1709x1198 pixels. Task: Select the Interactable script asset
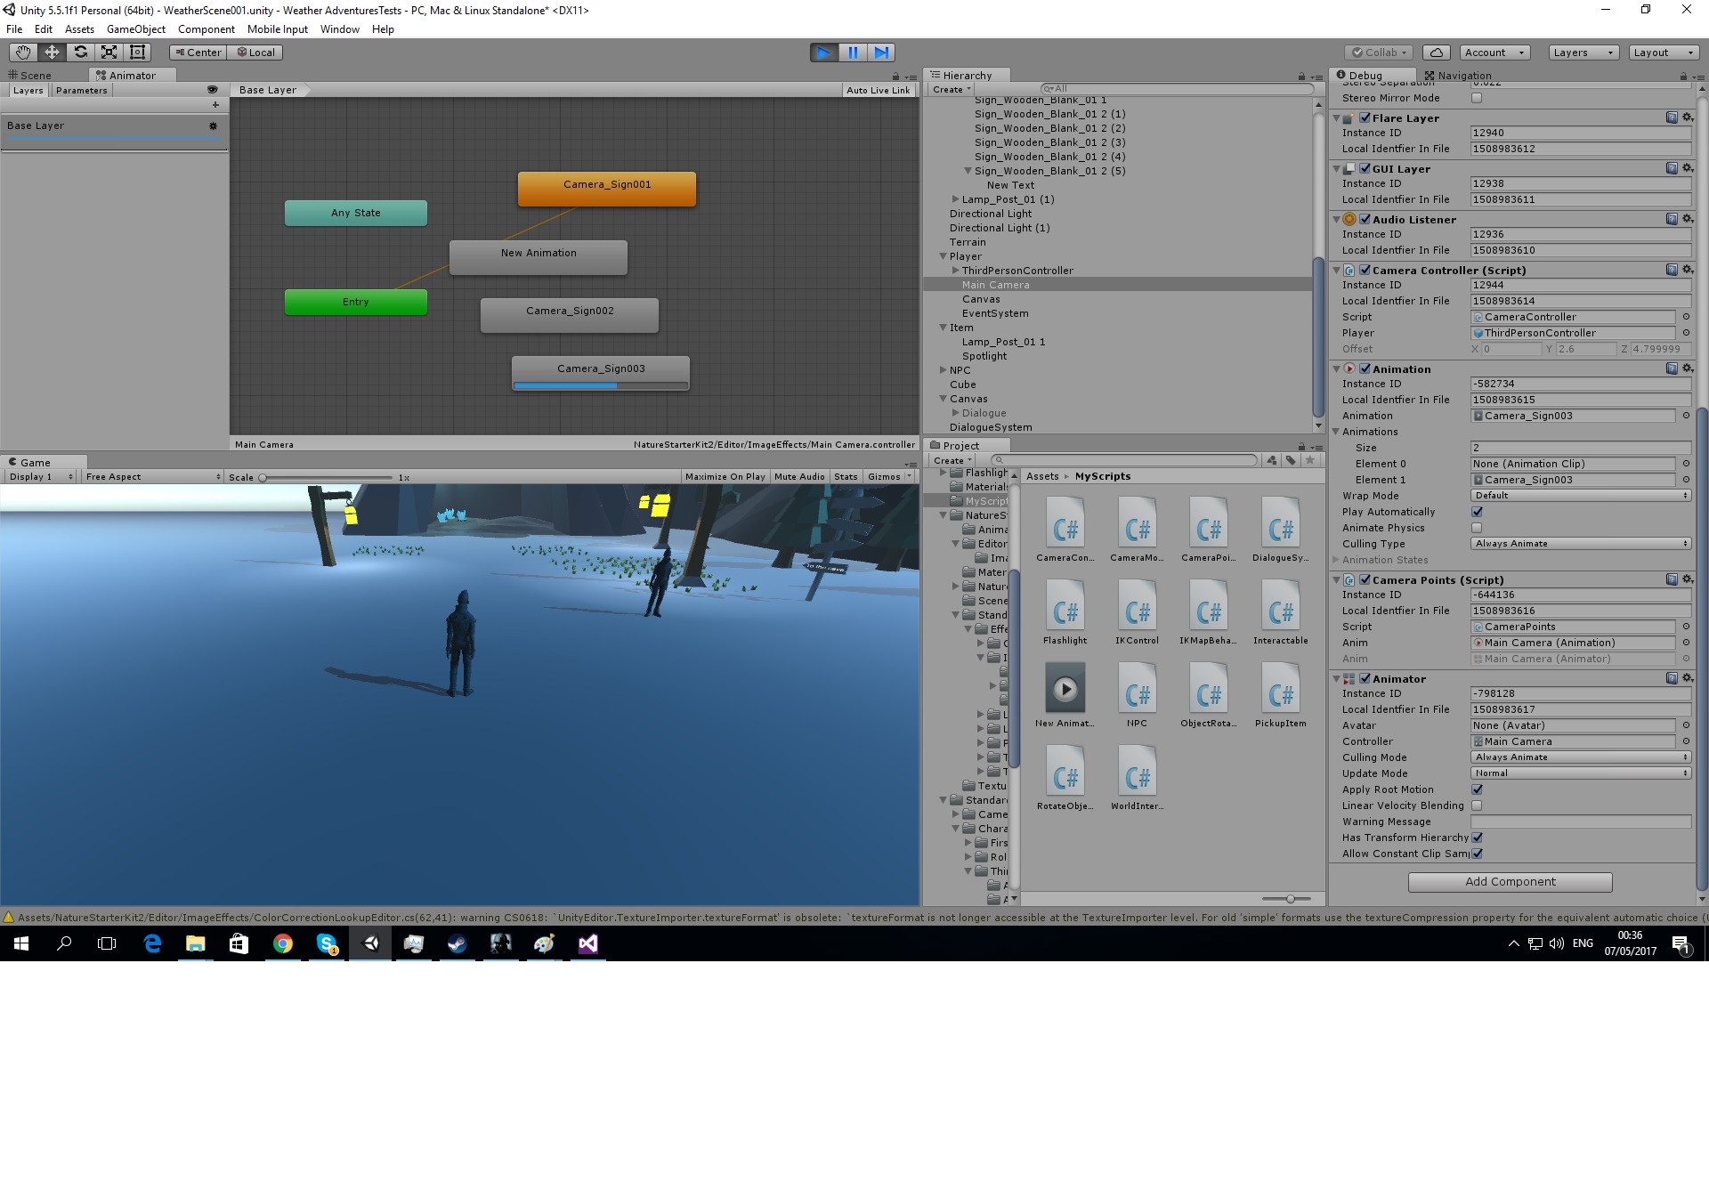coord(1281,613)
